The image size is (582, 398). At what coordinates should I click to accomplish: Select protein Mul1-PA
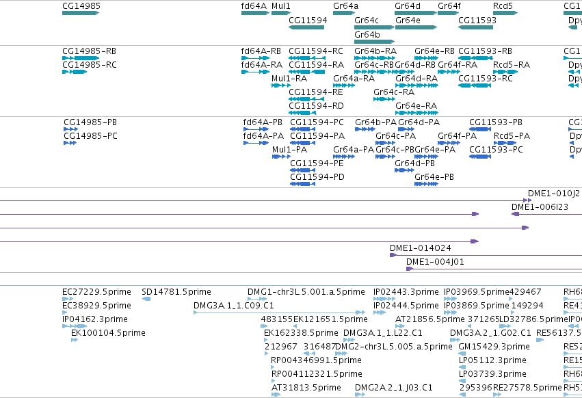pos(281,157)
